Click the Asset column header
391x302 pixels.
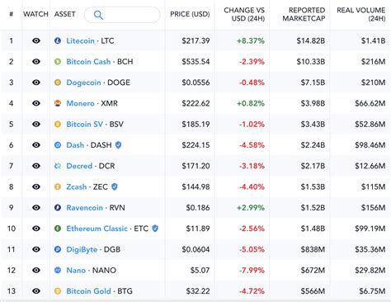64,14
